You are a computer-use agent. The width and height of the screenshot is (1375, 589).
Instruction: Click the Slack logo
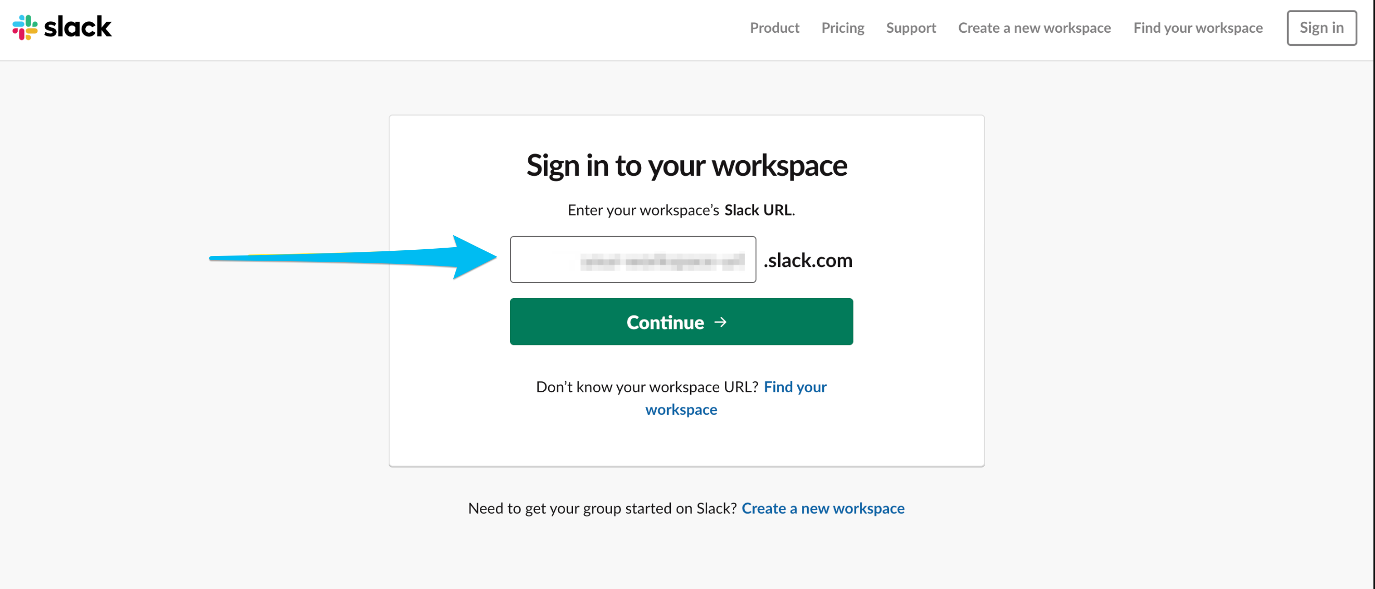tap(62, 27)
